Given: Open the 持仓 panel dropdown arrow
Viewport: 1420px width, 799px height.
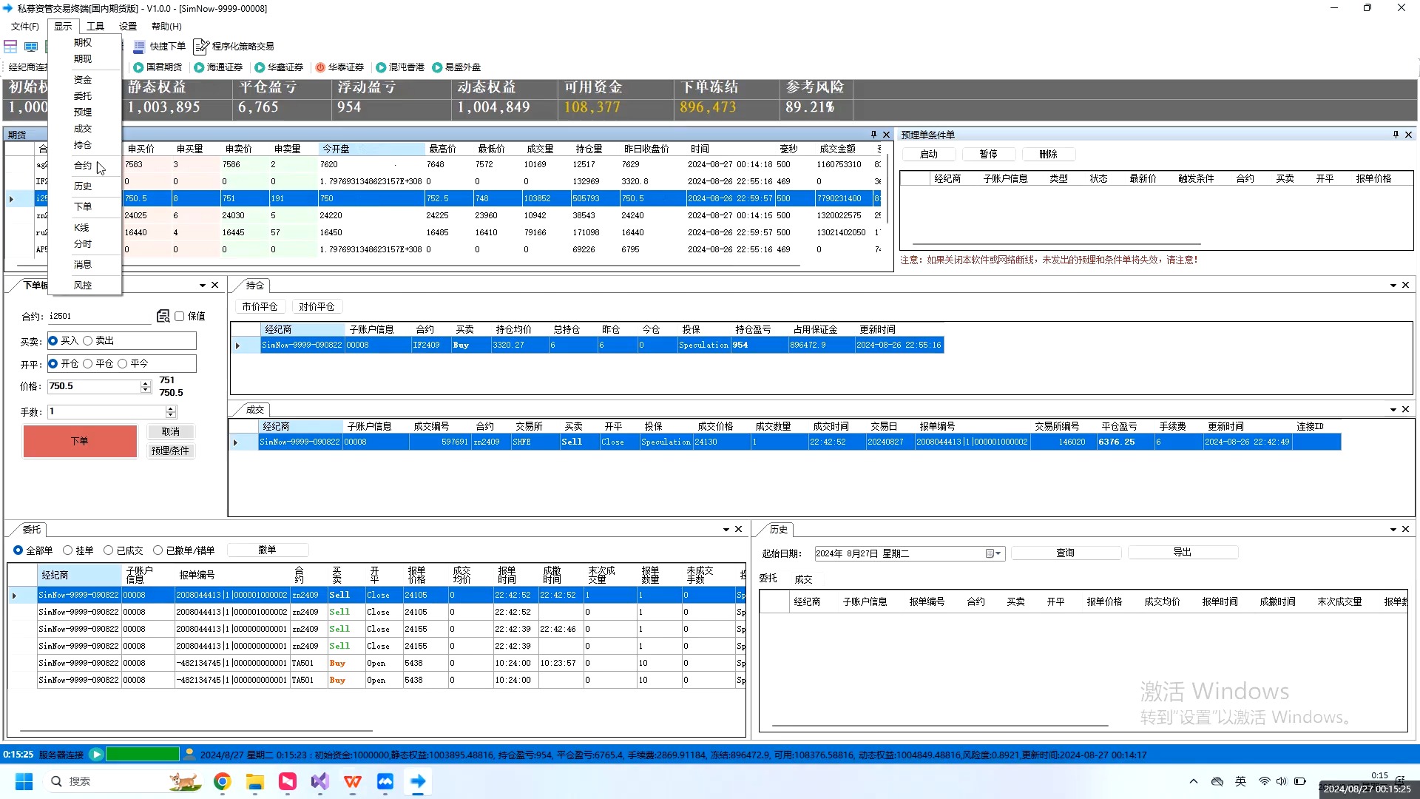Looking at the screenshot, I should point(1393,286).
